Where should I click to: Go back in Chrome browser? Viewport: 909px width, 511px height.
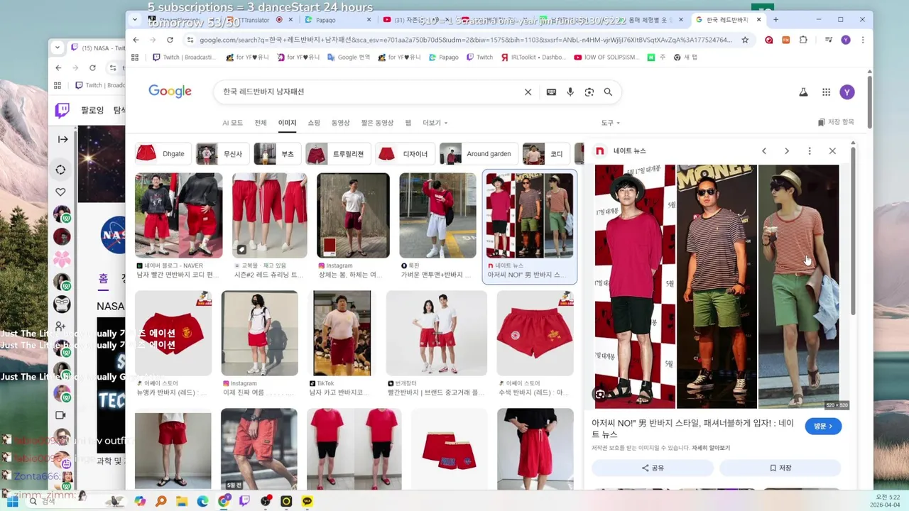click(x=136, y=40)
